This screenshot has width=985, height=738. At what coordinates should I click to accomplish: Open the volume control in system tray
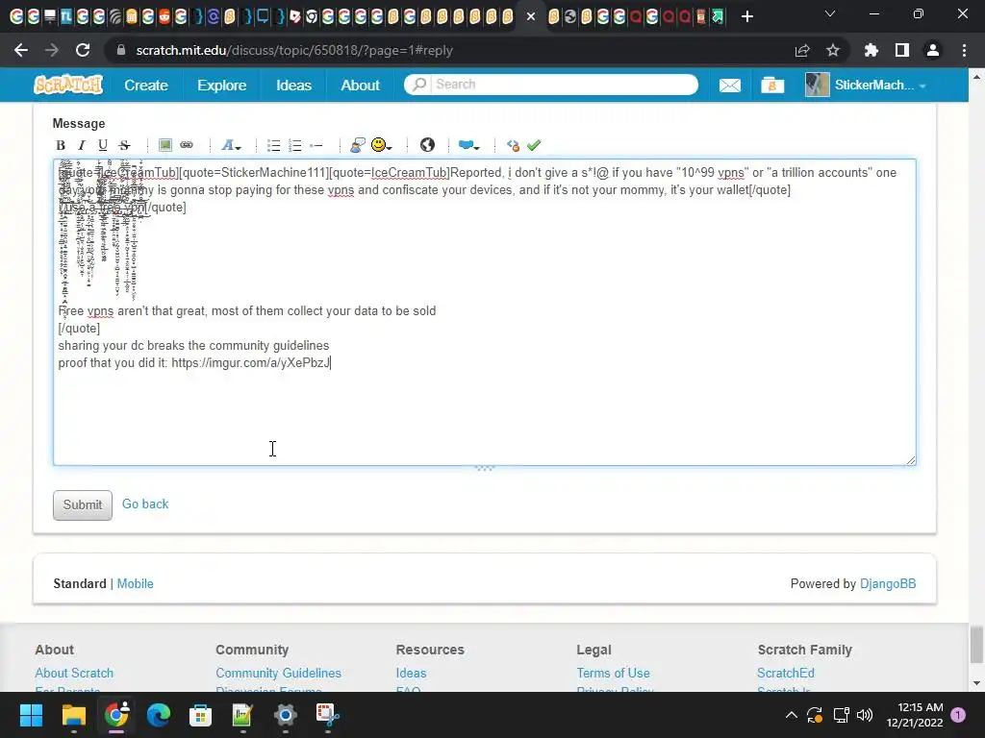pos(865,715)
